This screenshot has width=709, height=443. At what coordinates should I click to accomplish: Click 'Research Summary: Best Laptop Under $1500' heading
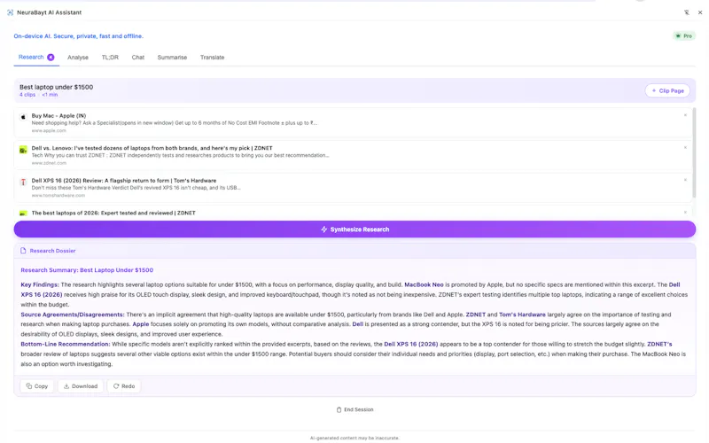tap(87, 270)
